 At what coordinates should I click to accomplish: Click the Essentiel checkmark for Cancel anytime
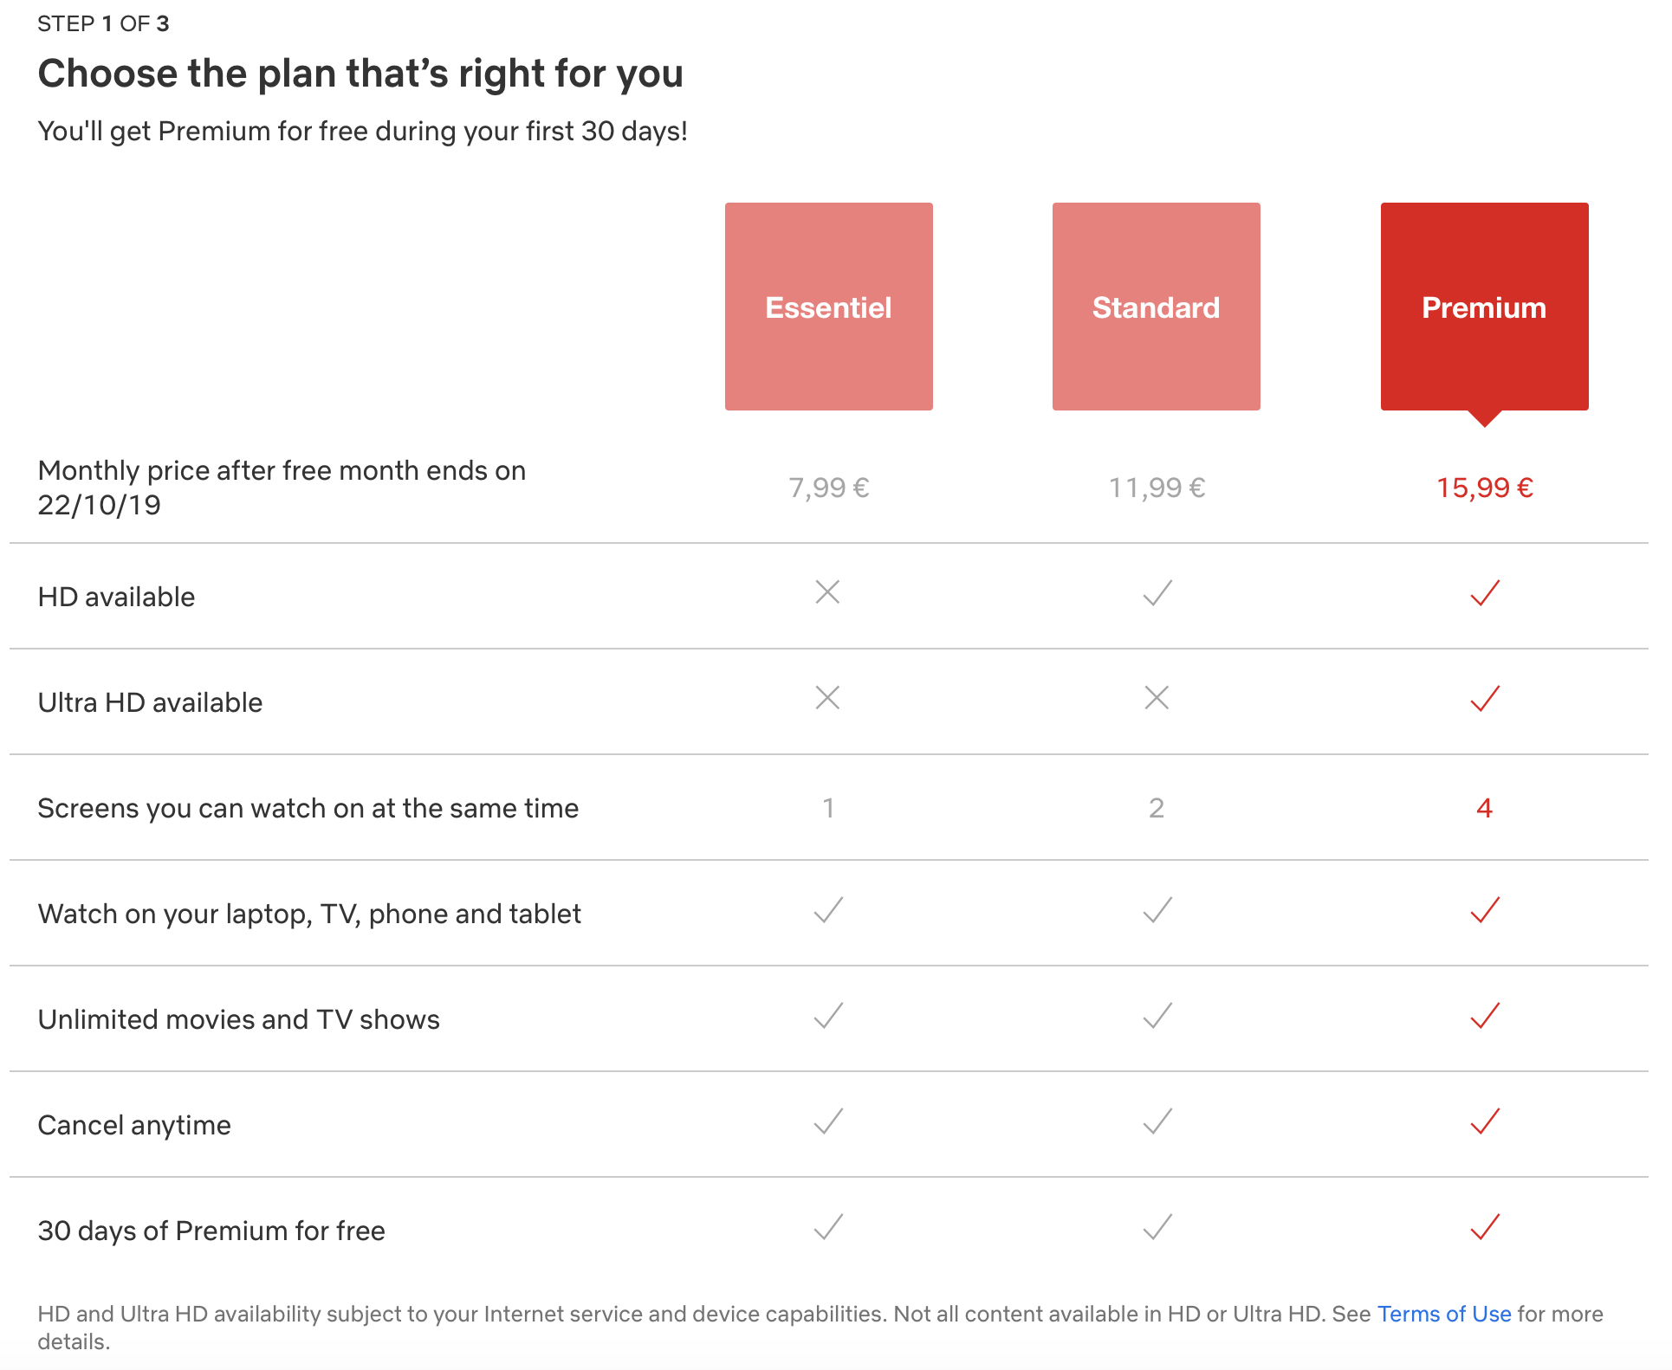829,1121
